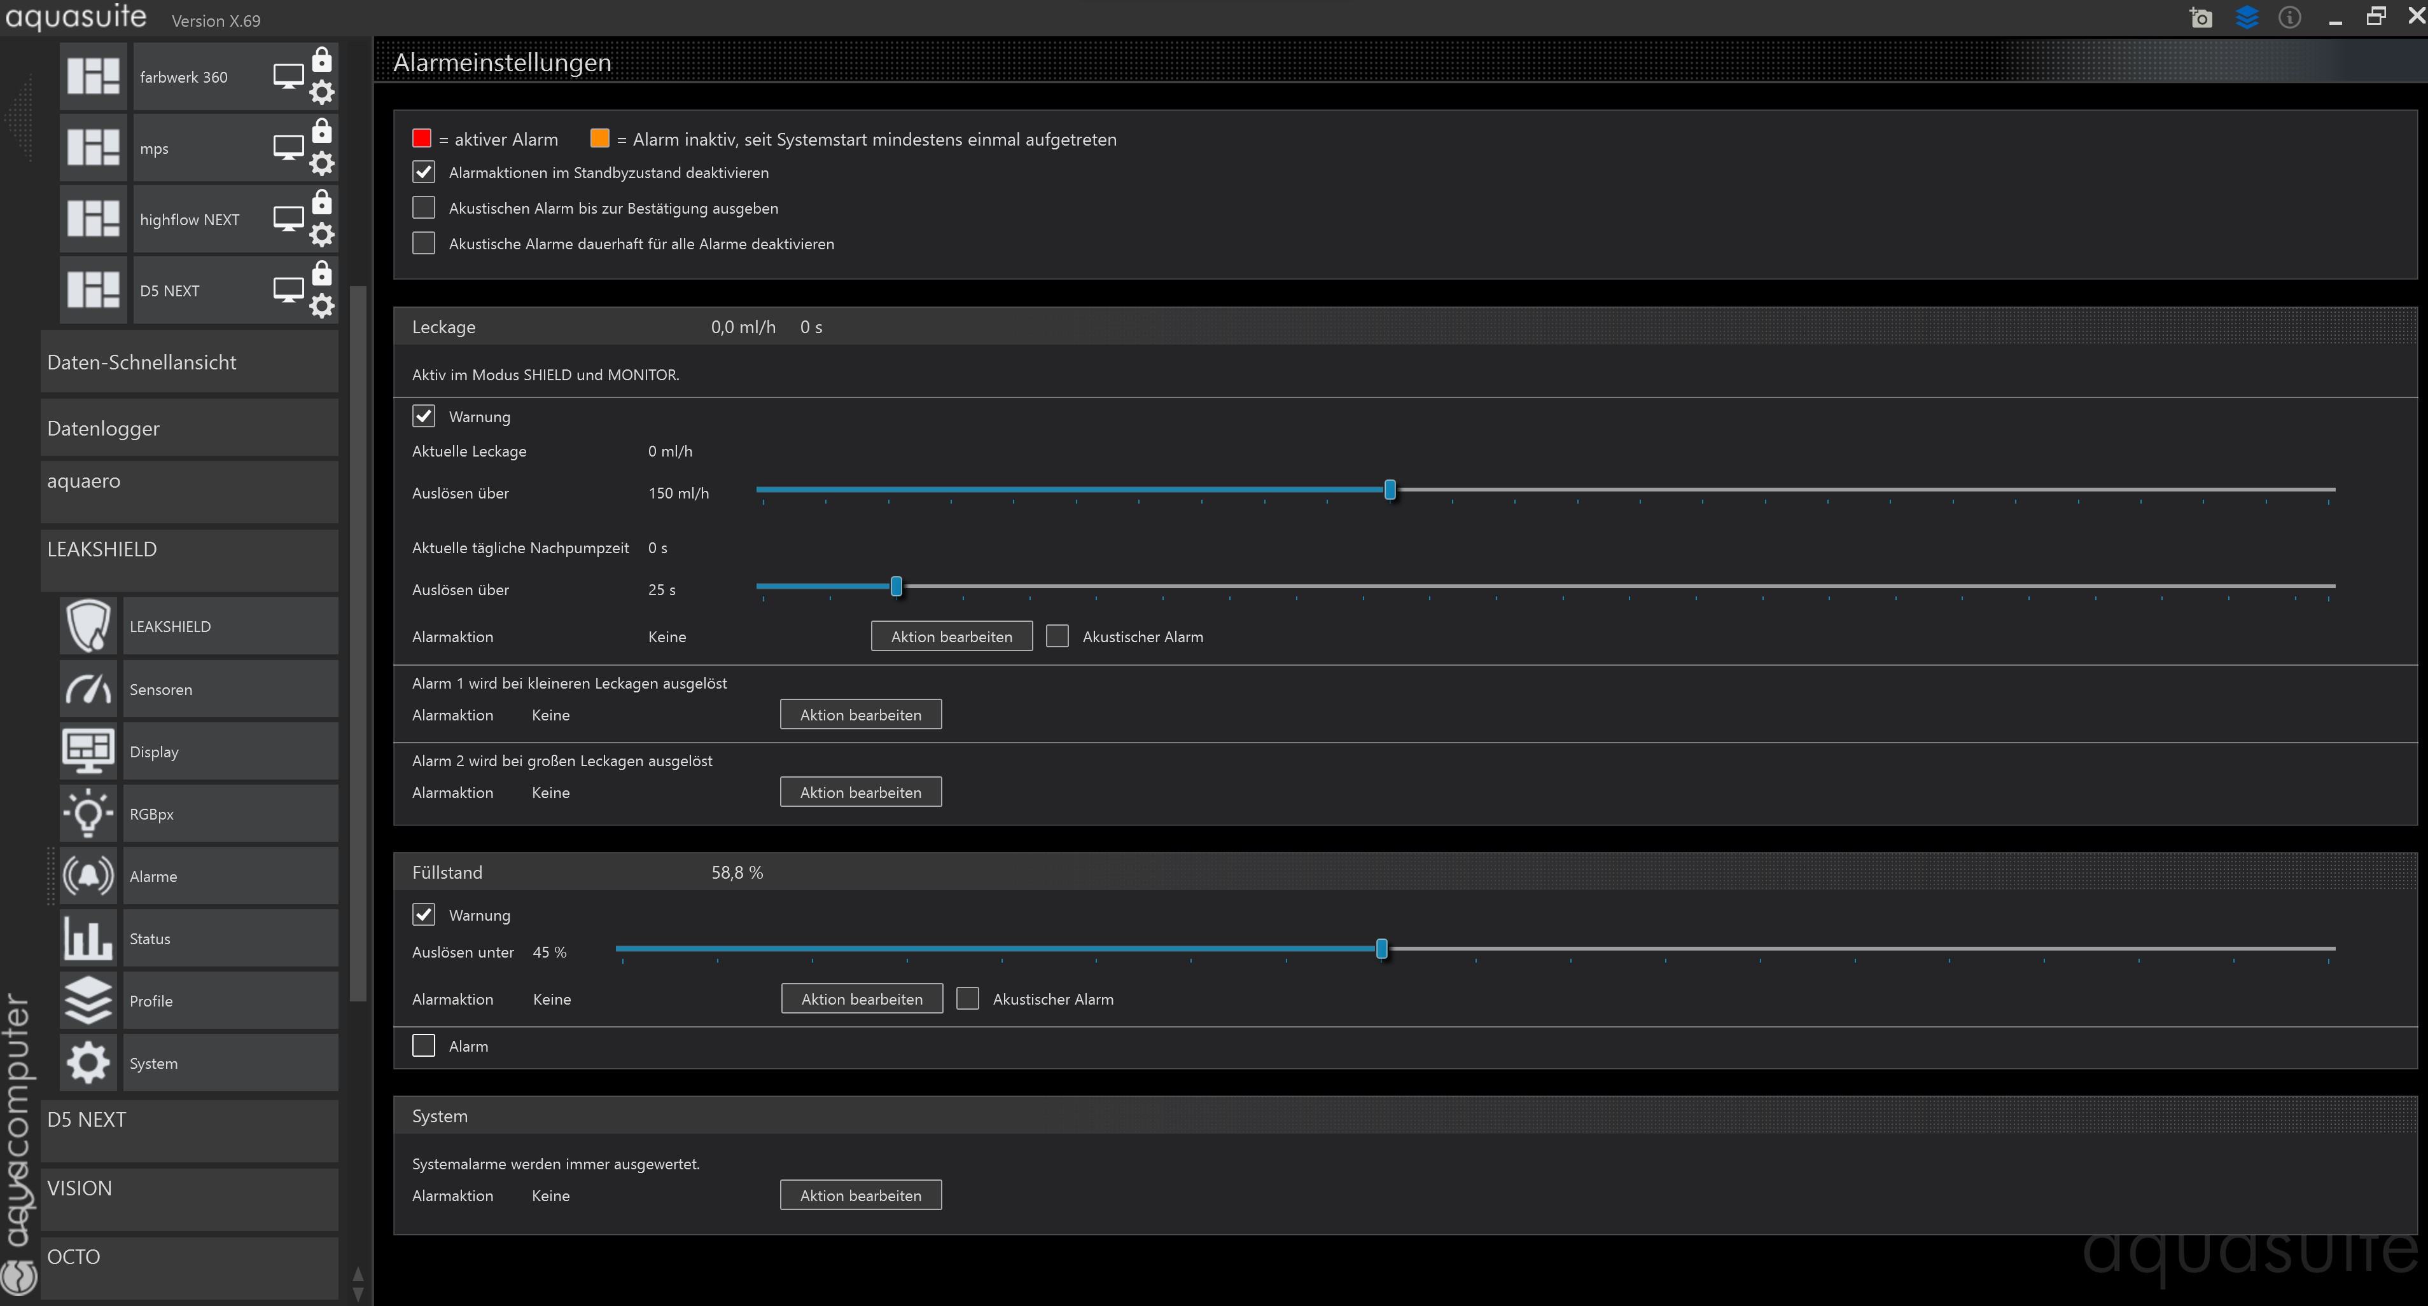Uncheck Alarmaktionen im Standbyzustand deaktivieren
The image size is (2428, 1306).
(424, 172)
